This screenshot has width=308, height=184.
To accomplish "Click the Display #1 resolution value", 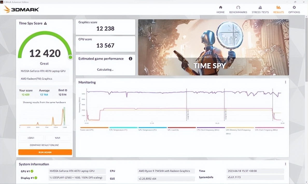I will click(x=77, y=178).
